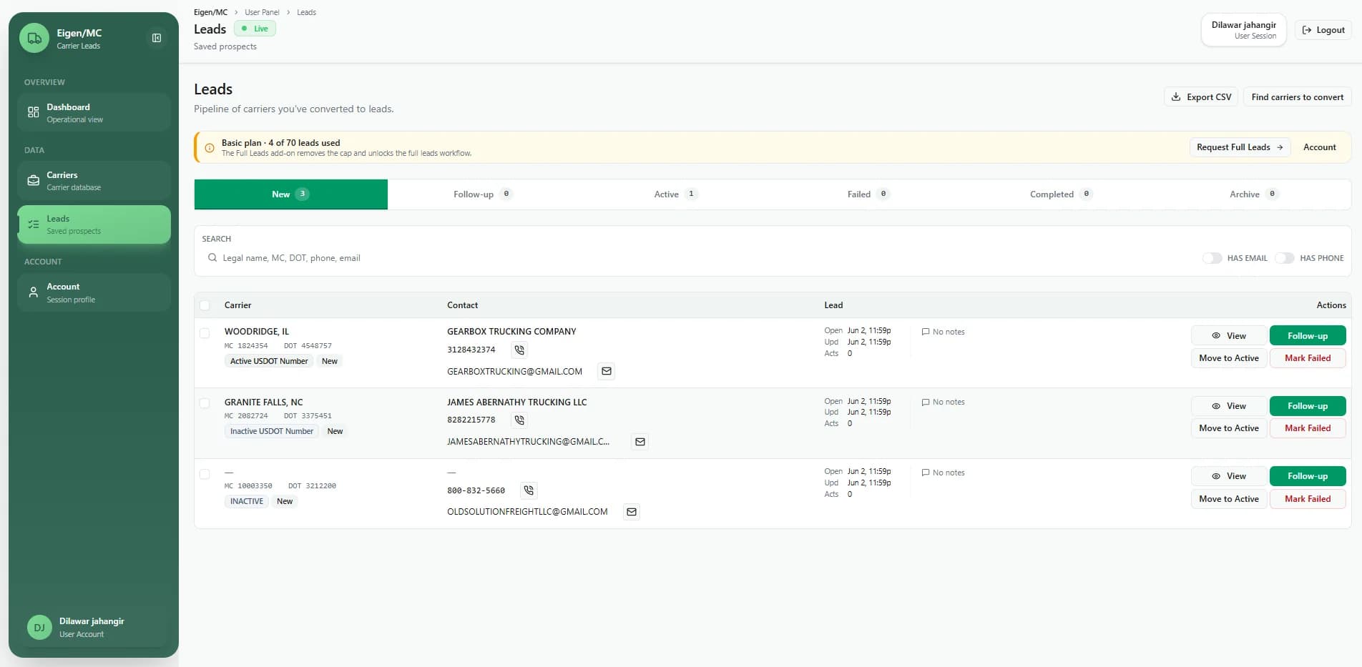This screenshot has height=667, width=1362.
Task: Open Dashboard in the sidebar
Action: 94,113
